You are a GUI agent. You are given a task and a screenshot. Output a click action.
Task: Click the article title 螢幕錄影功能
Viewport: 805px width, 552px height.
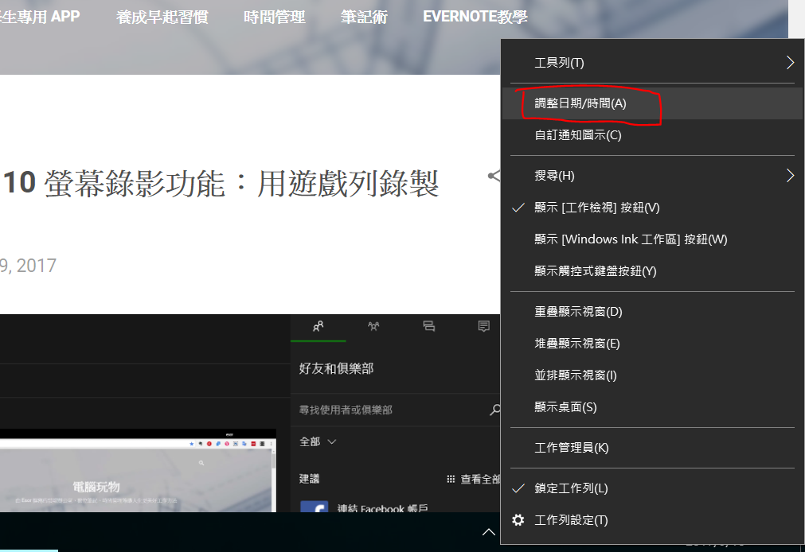(221, 183)
